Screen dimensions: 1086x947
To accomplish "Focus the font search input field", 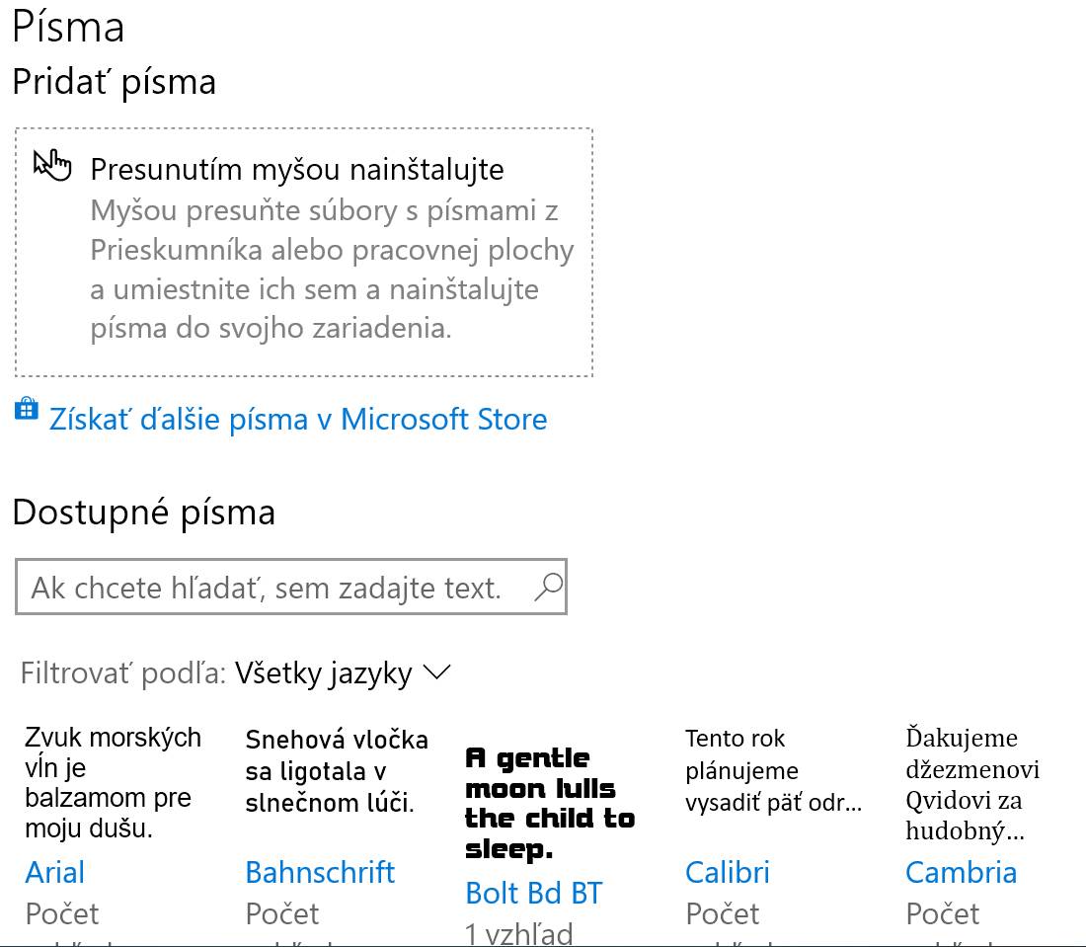I will pos(291,587).
